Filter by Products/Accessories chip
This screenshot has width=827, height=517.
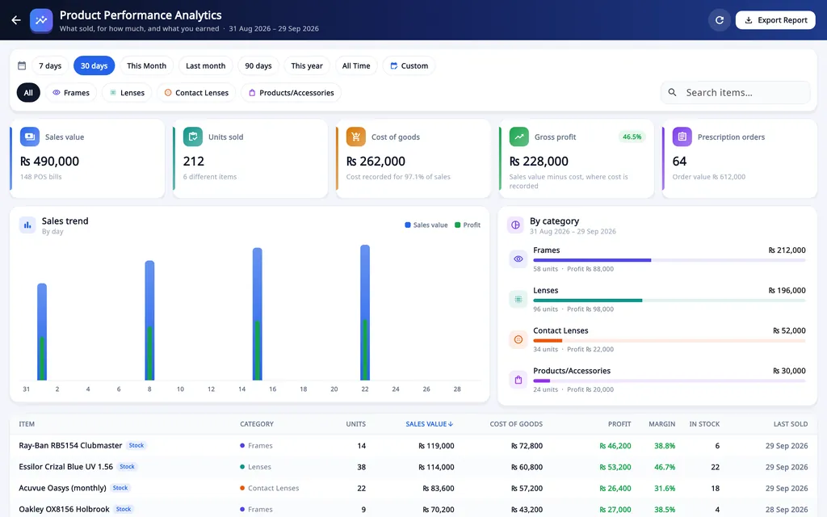pos(291,92)
